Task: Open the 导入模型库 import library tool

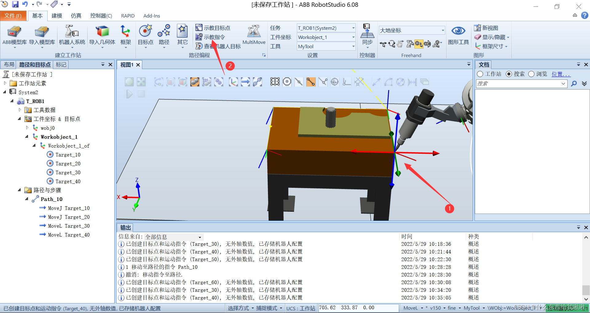Action: pos(42,36)
